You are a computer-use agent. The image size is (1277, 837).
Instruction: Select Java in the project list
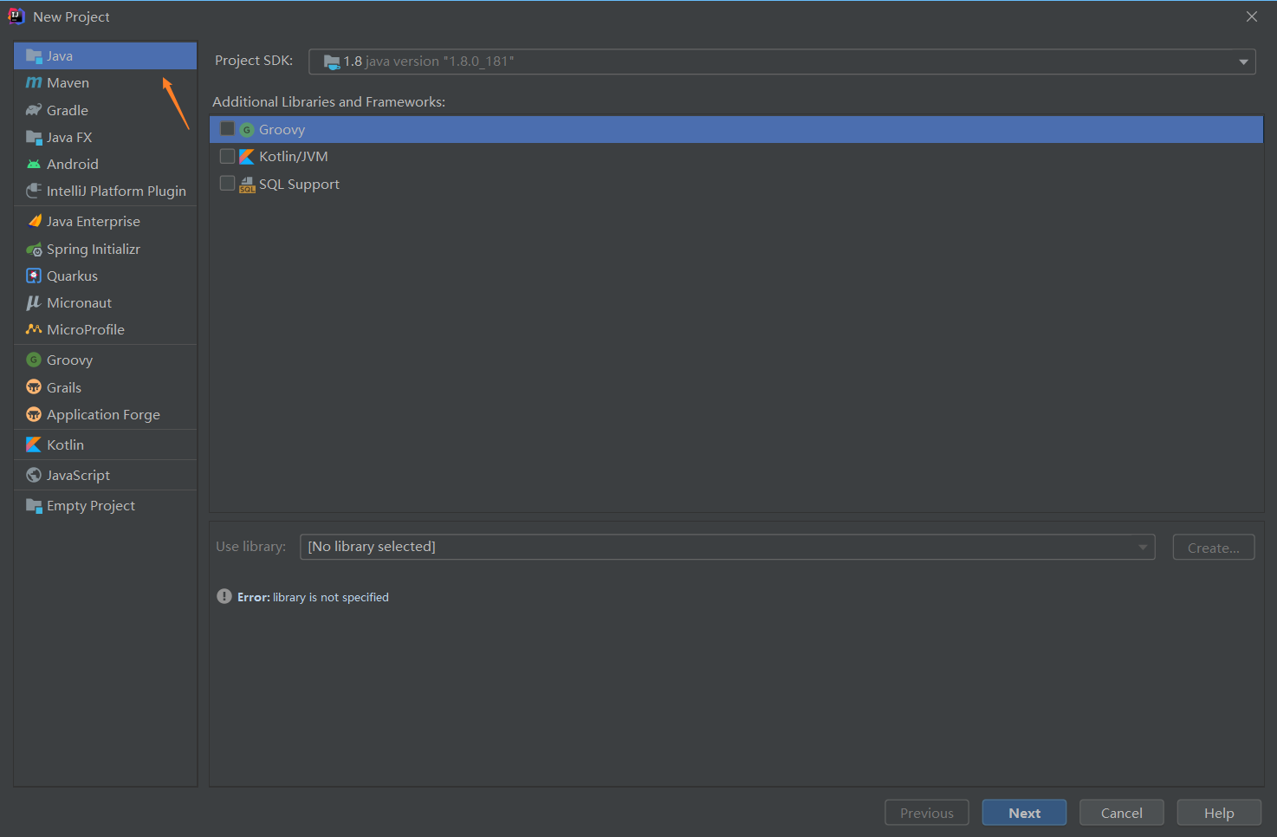(106, 56)
